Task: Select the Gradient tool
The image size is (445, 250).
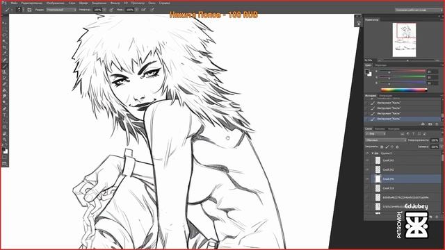Action: tap(4, 90)
